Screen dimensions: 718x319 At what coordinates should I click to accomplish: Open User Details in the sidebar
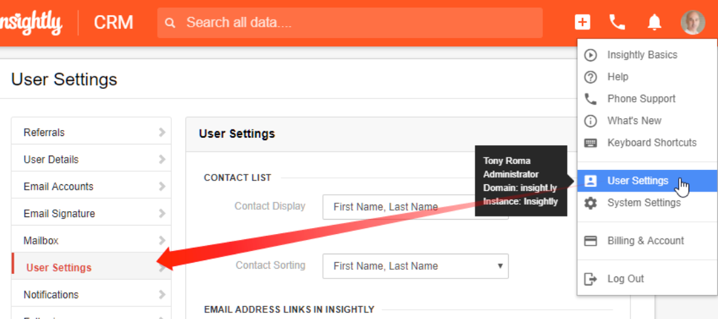(x=91, y=159)
